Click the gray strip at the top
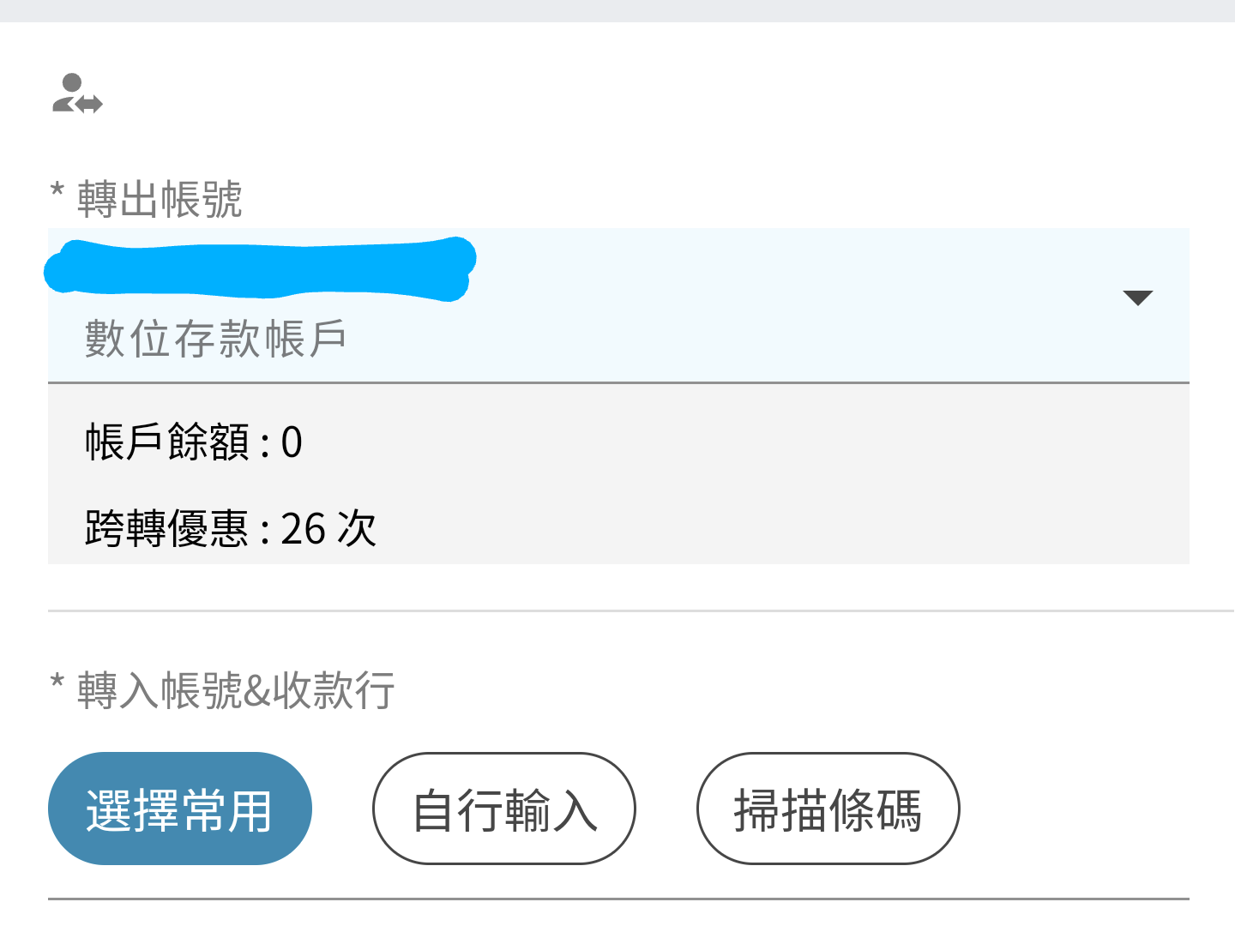 (x=617, y=10)
